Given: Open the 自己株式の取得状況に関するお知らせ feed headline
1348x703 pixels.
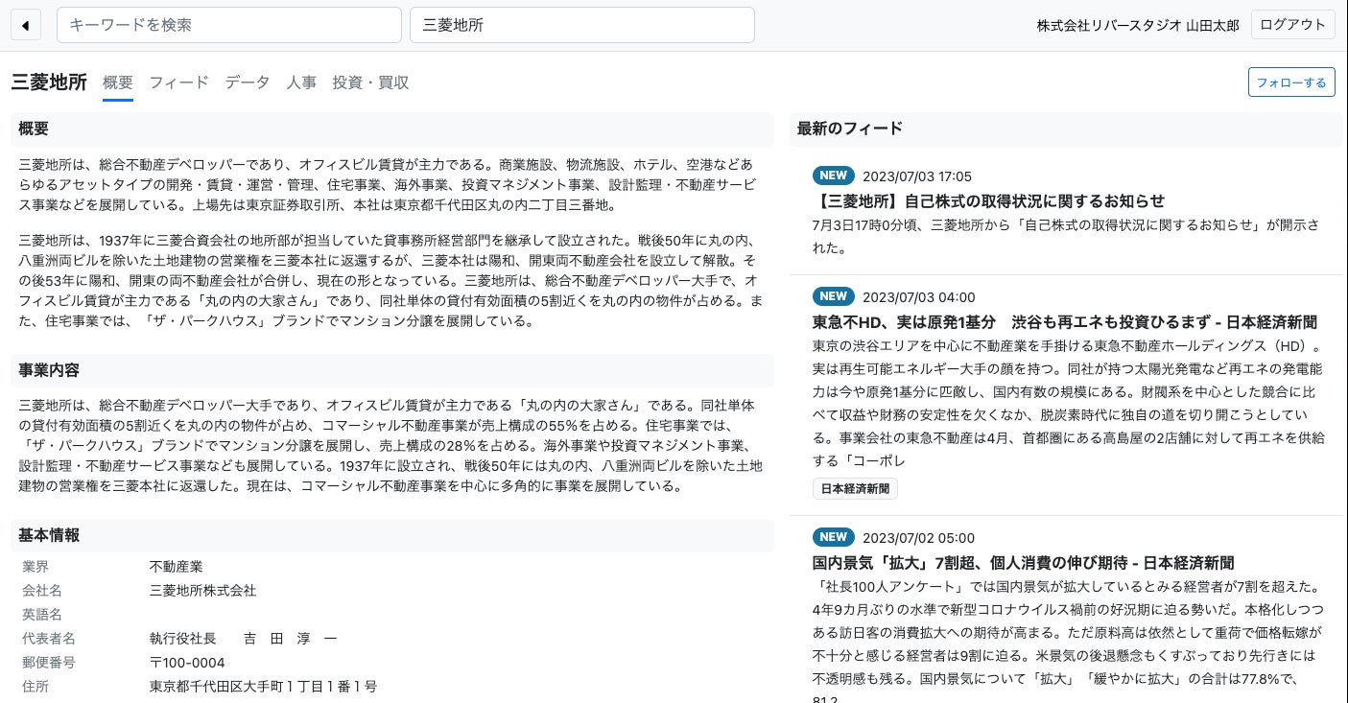Looking at the screenshot, I should coord(988,200).
